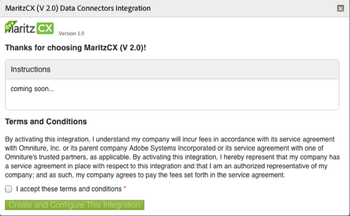The width and height of the screenshot is (350, 216).
Task: Tick the accept terms and conditions checkbox
Action: [9, 189]
